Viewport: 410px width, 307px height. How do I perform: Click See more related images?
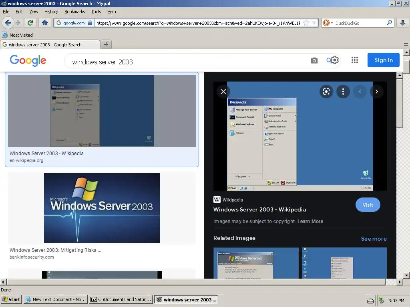click(x=374, y=239)
